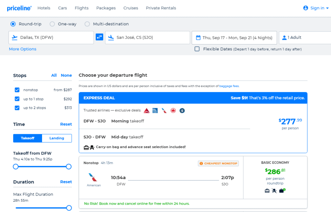
Task: Uncheck the nonstop stops filter
Action: (17, 90)
